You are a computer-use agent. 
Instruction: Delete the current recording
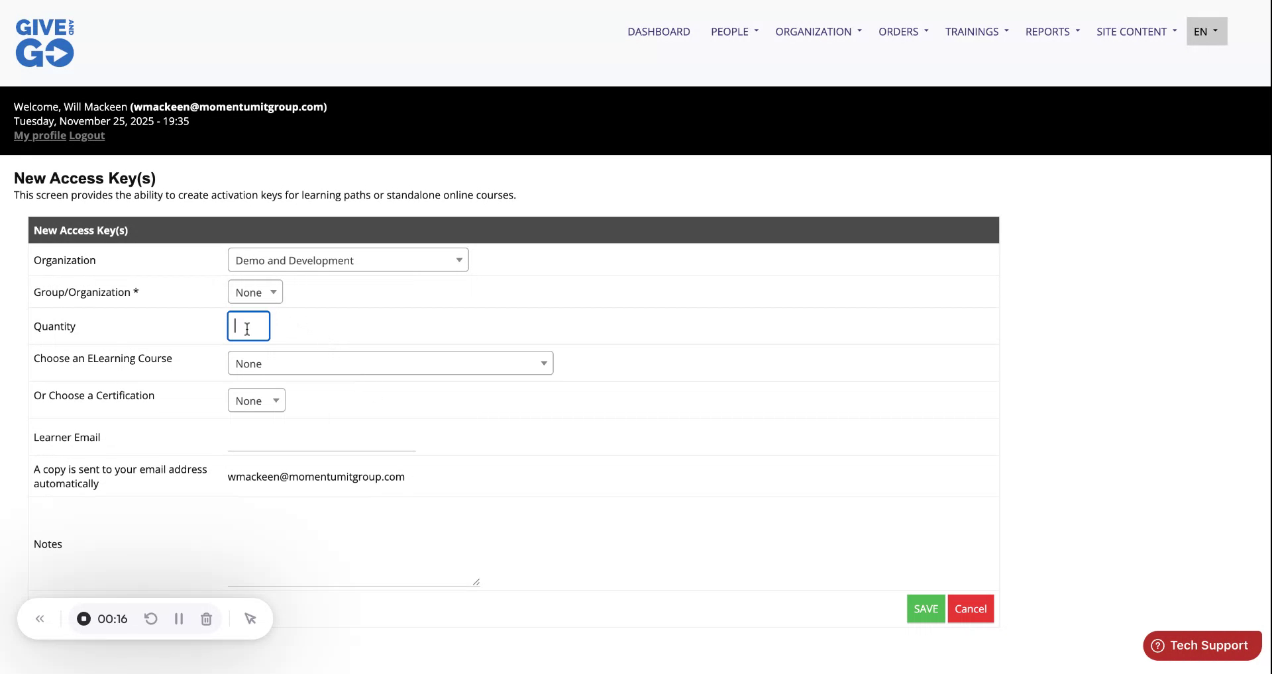[x=206, y=618]
